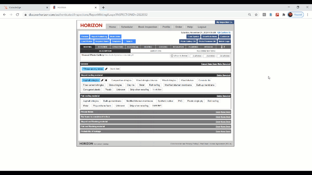Open the Book Inspection menu item
This screenshot has height=175, width=312.
pos(148,27)
